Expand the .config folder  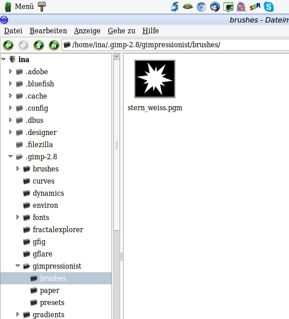pyautogui.click(x=10, y=108)
